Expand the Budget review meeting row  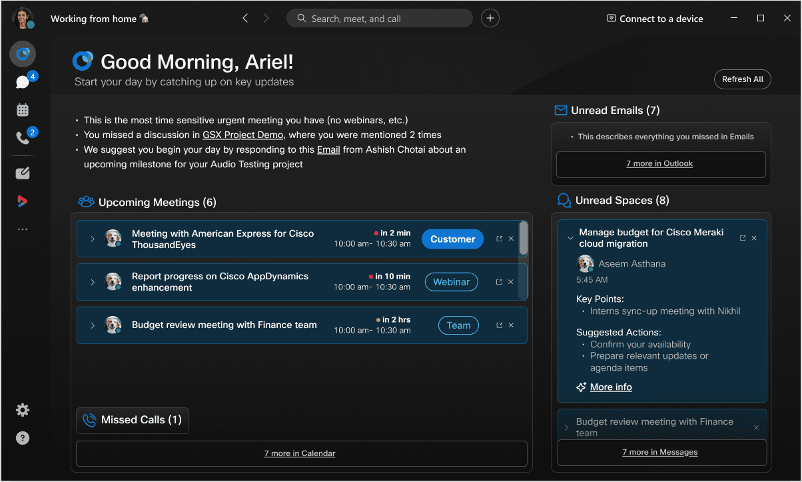click(93, 325)
